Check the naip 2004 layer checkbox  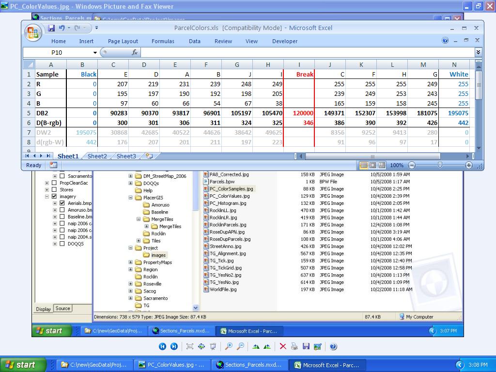(62, 237)
